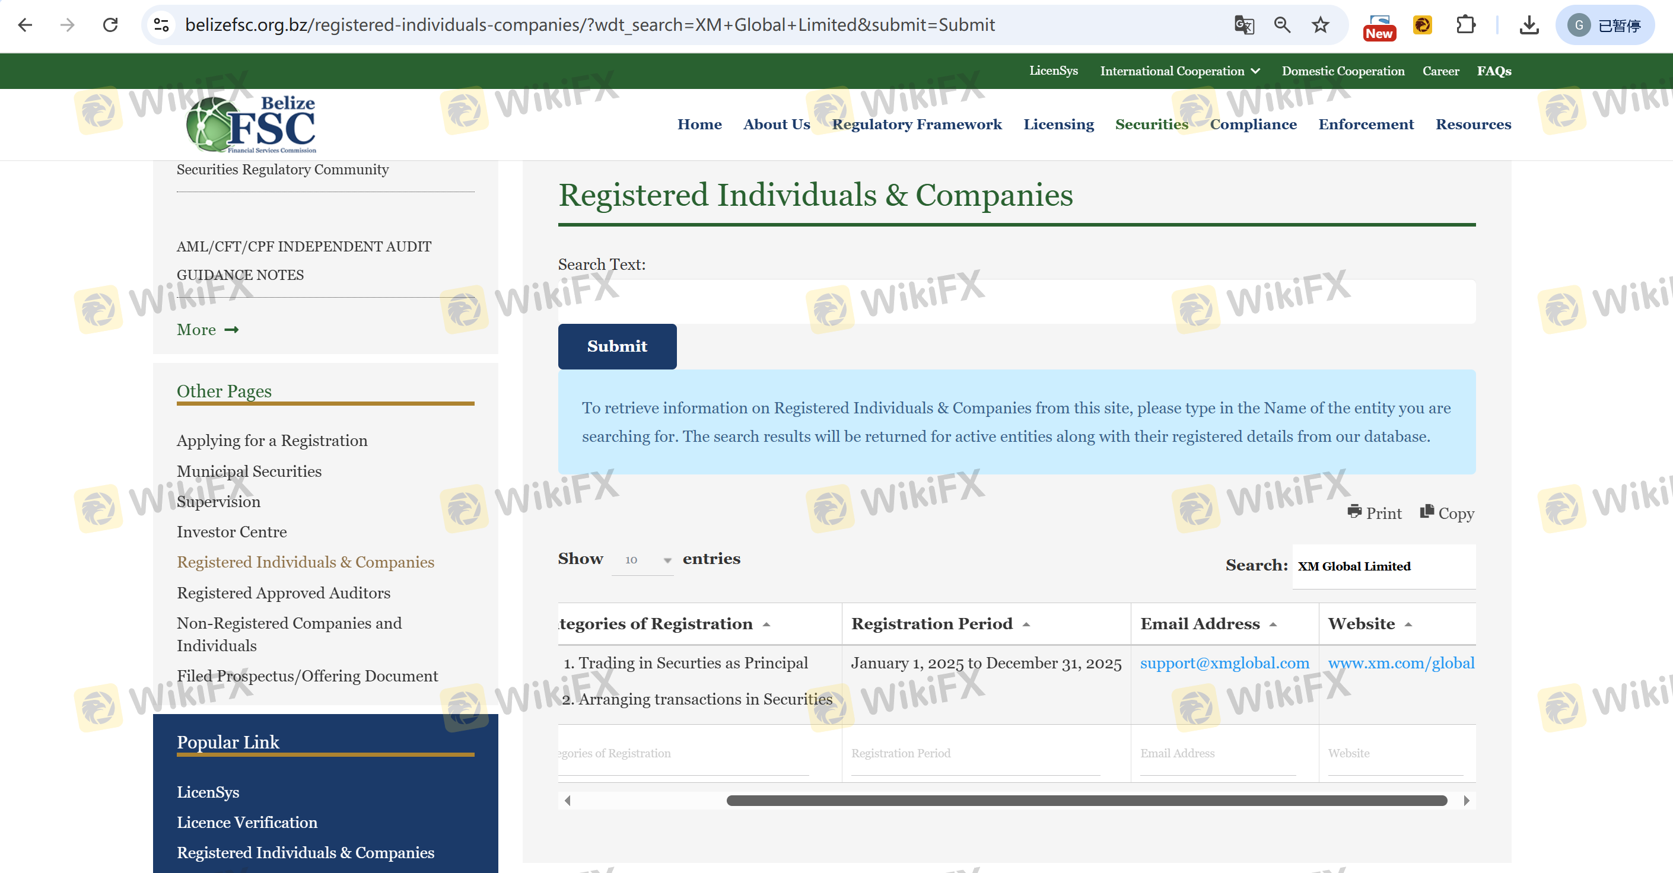
Task: Click the browser back arrow
Action: [25, 25]
